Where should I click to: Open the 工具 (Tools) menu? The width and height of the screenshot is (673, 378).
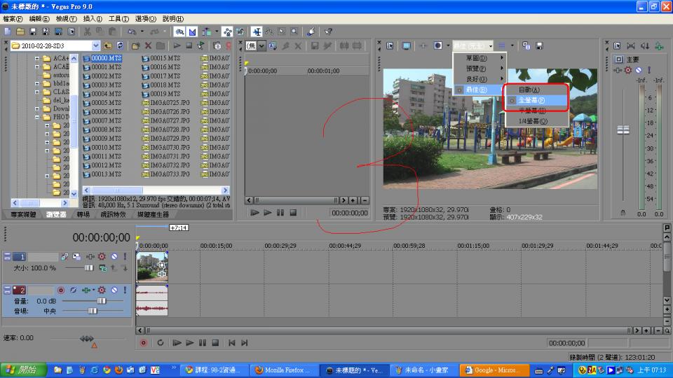[x=118, y=18]
